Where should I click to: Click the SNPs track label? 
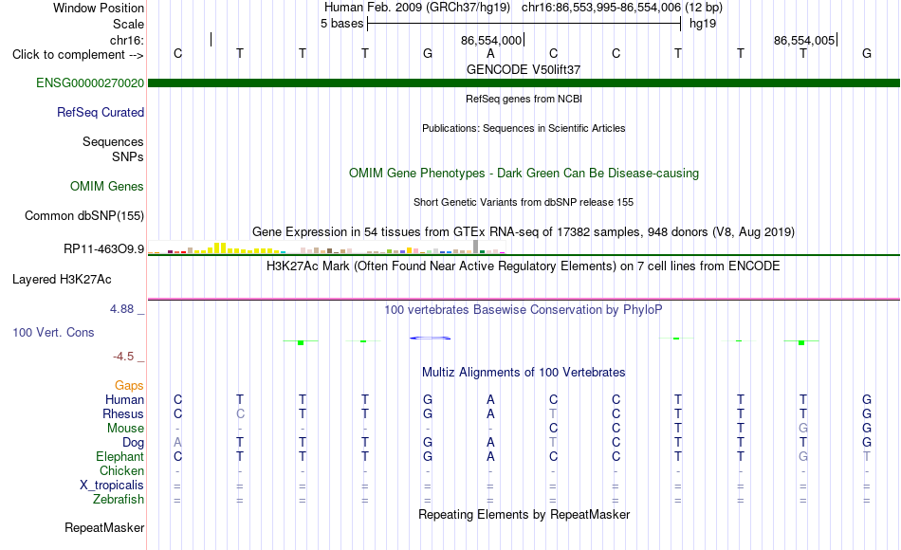[x=128, y=156]
